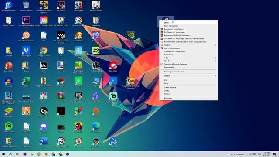Select the Clash of Clans desktop icon

click(x=78, y=37)
